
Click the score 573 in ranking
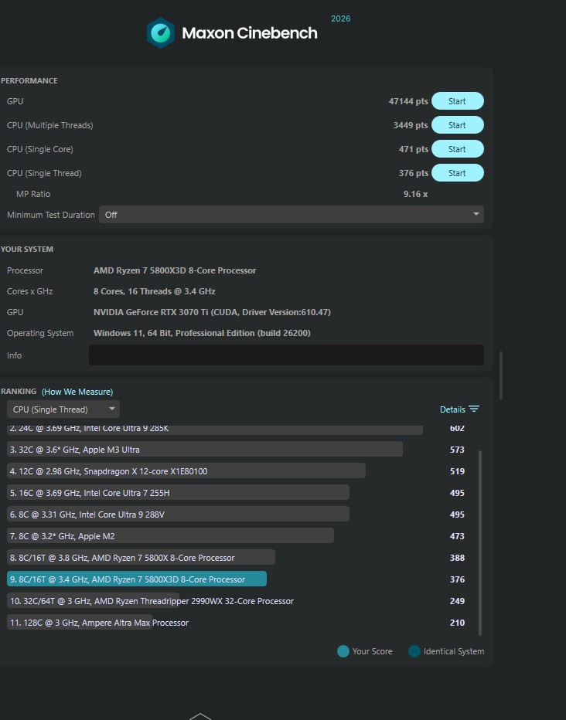coord(457,450)
